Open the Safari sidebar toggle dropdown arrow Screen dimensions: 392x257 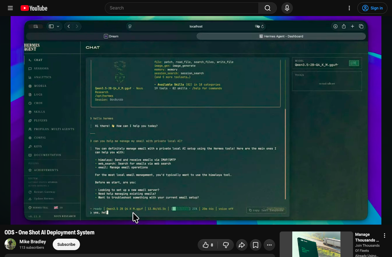coord(58,26)
